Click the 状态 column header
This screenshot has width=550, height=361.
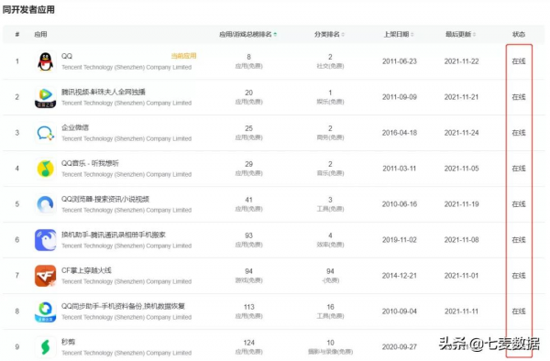click(519, 34)
